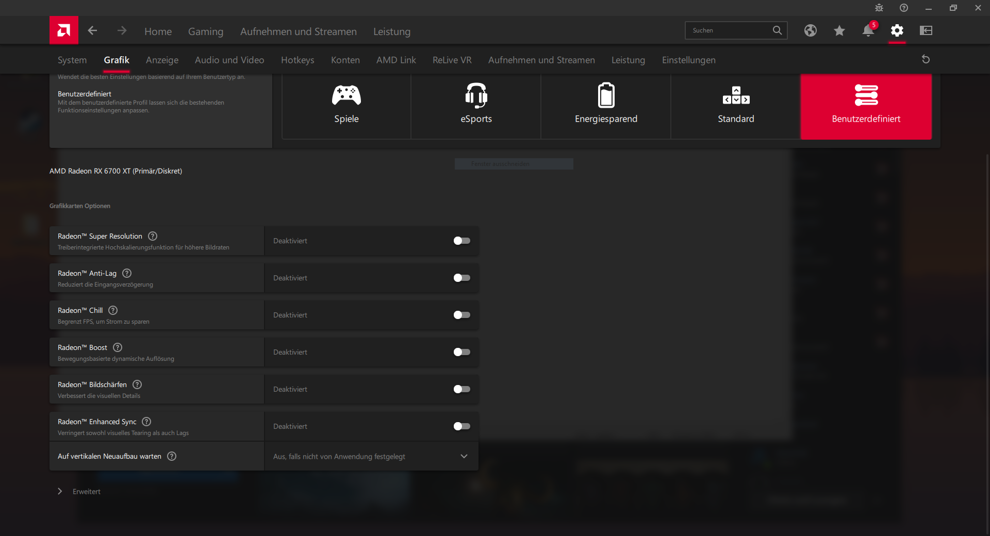Image resolution: width=990 pixels, height=536 pixels.
Task: Enable Radeon Super Resolution toggle
Action: (x=461, y=241)
